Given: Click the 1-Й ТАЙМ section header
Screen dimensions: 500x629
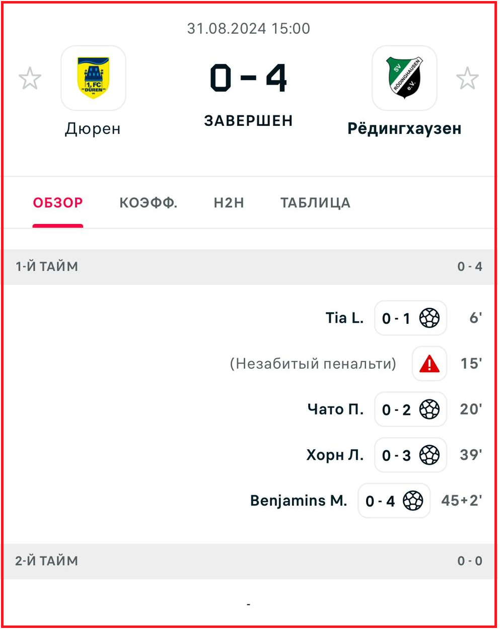Looking at the screenshot, I should 47,266.
